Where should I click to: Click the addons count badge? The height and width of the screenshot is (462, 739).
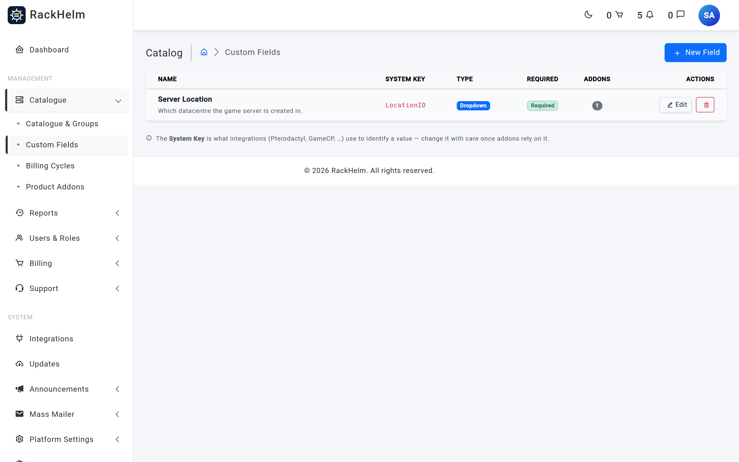[x=597, y=105]
